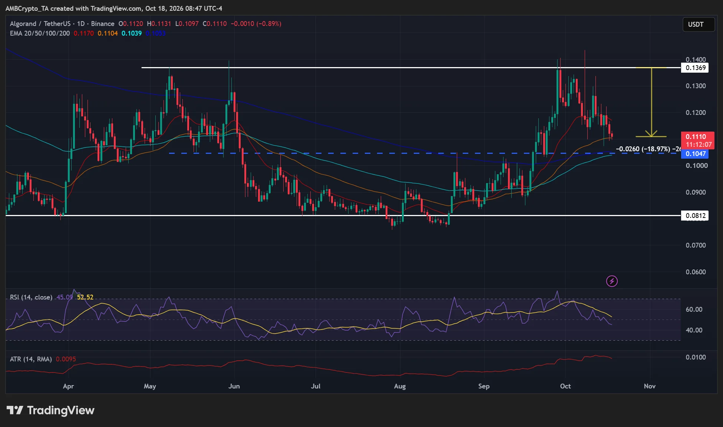Select the 0.0812 support price label

click(695, 216)
